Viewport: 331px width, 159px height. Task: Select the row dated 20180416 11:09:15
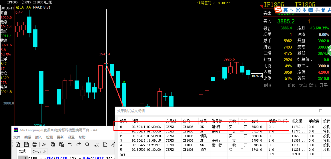(x=225, y=140)
